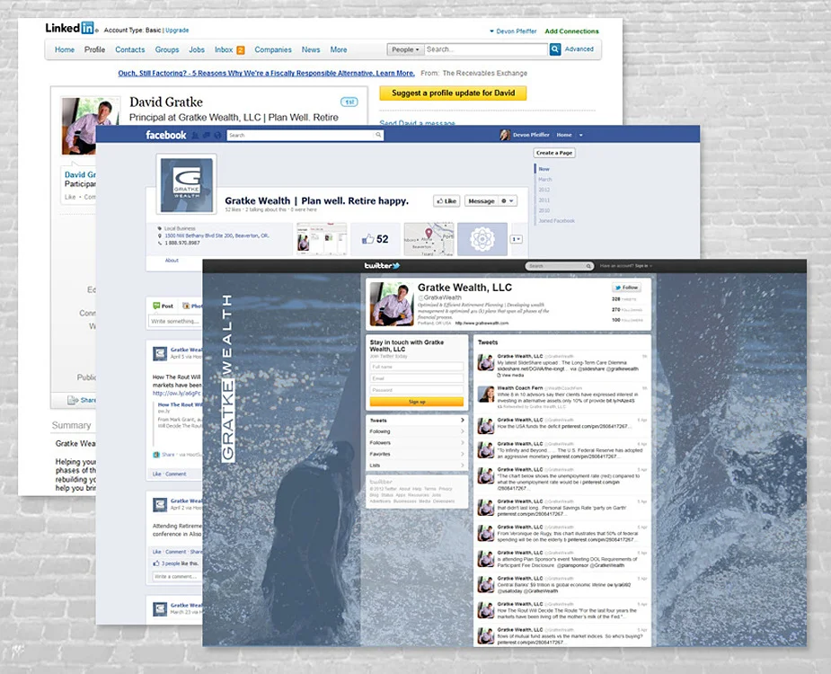This screenshot has width=831, height=674.
Task: Click the twitter bird logo in the top bar
Action: (x=382, y=266)
